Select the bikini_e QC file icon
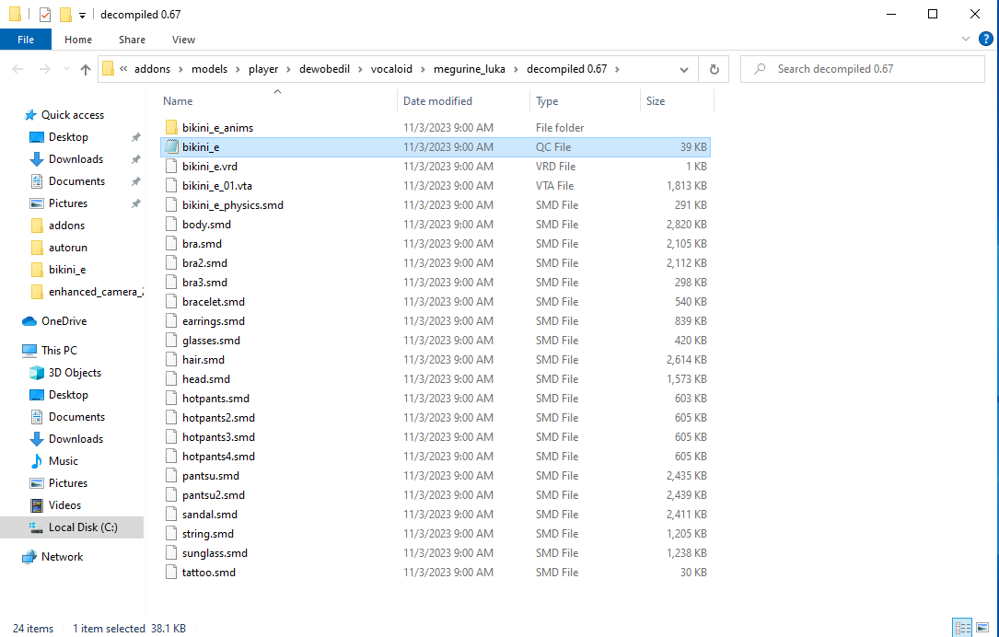 [x=170, y=147]
